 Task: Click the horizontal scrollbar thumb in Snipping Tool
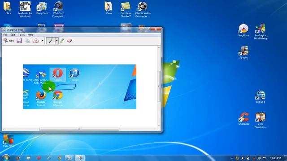point(79,129)
